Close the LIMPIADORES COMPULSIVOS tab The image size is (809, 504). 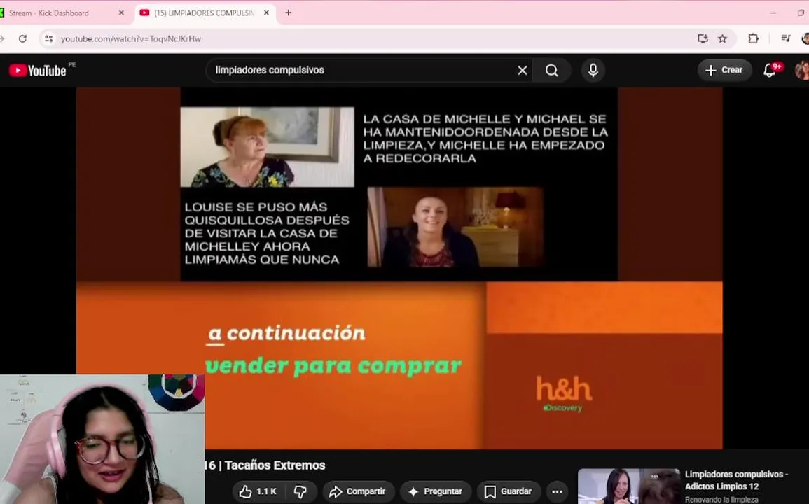(266, 13)
